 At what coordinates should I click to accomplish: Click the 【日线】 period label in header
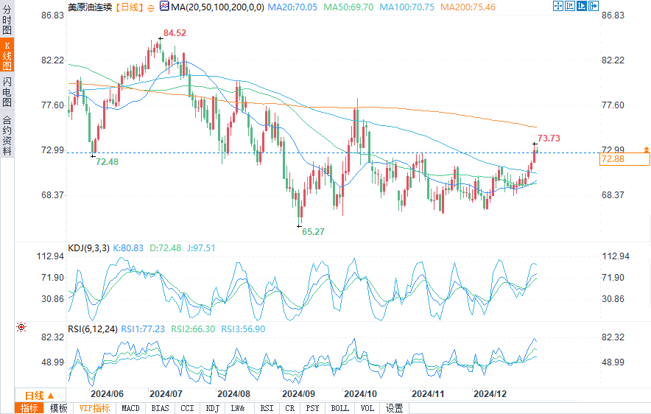[x=130, y=7]
